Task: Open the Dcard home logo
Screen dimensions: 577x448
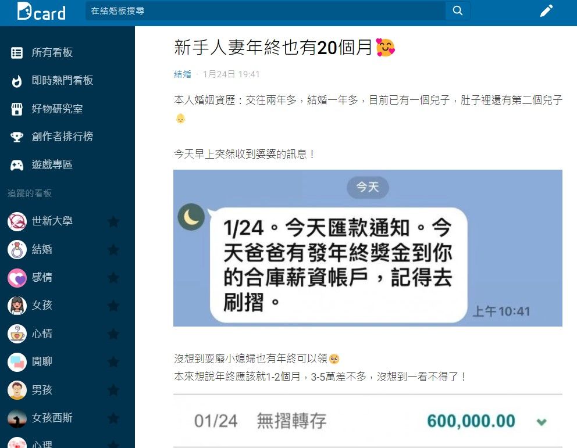Action: pyautogui.click(x=41, y=12)
